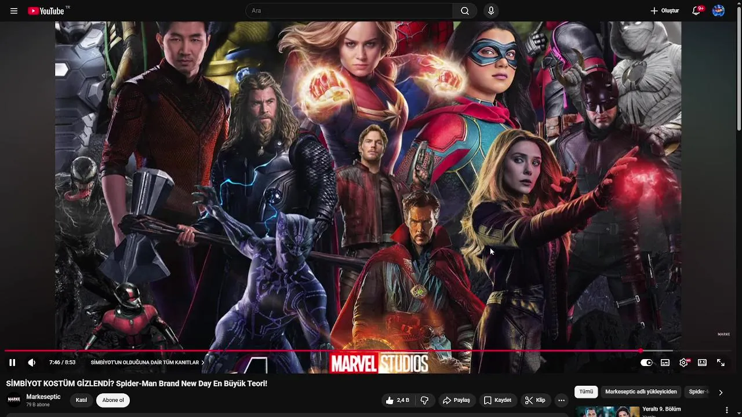Open the player settings gear
742x417 pixels.
tap(683, 363)
